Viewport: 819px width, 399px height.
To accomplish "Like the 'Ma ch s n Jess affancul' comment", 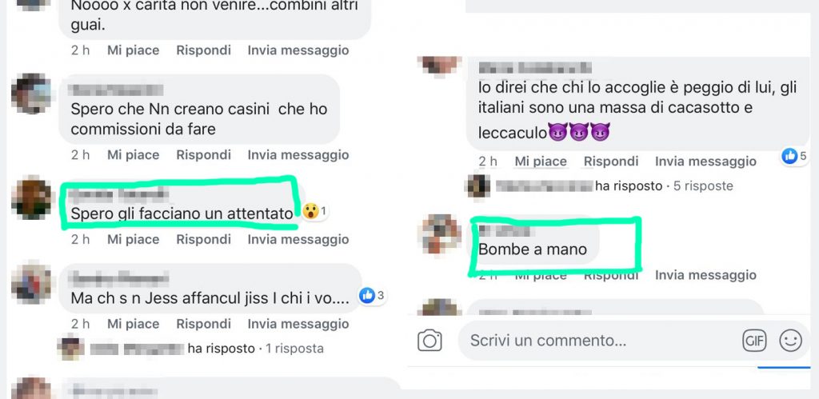I will 134,325.
